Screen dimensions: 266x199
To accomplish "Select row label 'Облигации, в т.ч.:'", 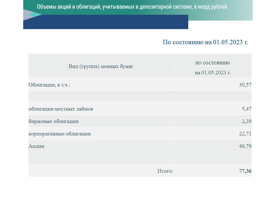I will pos(49,85).
